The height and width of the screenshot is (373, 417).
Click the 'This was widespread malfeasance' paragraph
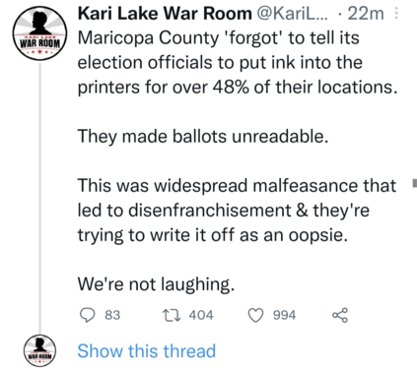click(237, 211)
